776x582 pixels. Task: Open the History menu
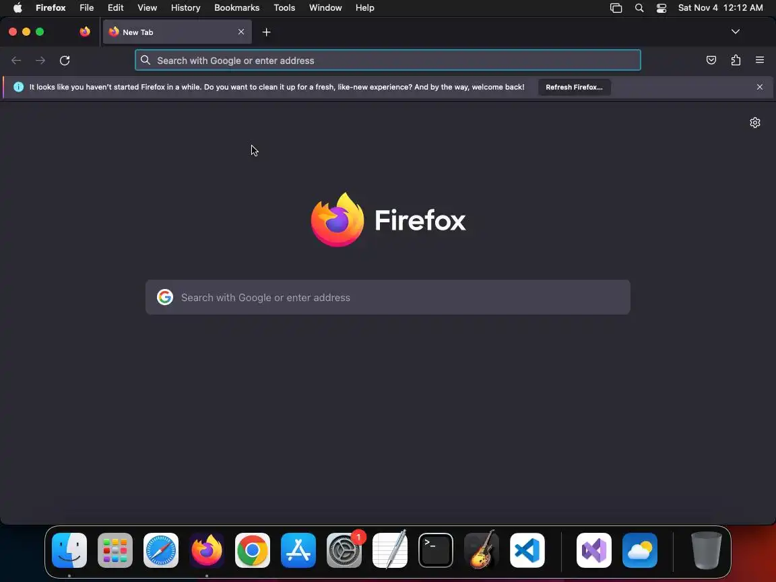[186, 8]
